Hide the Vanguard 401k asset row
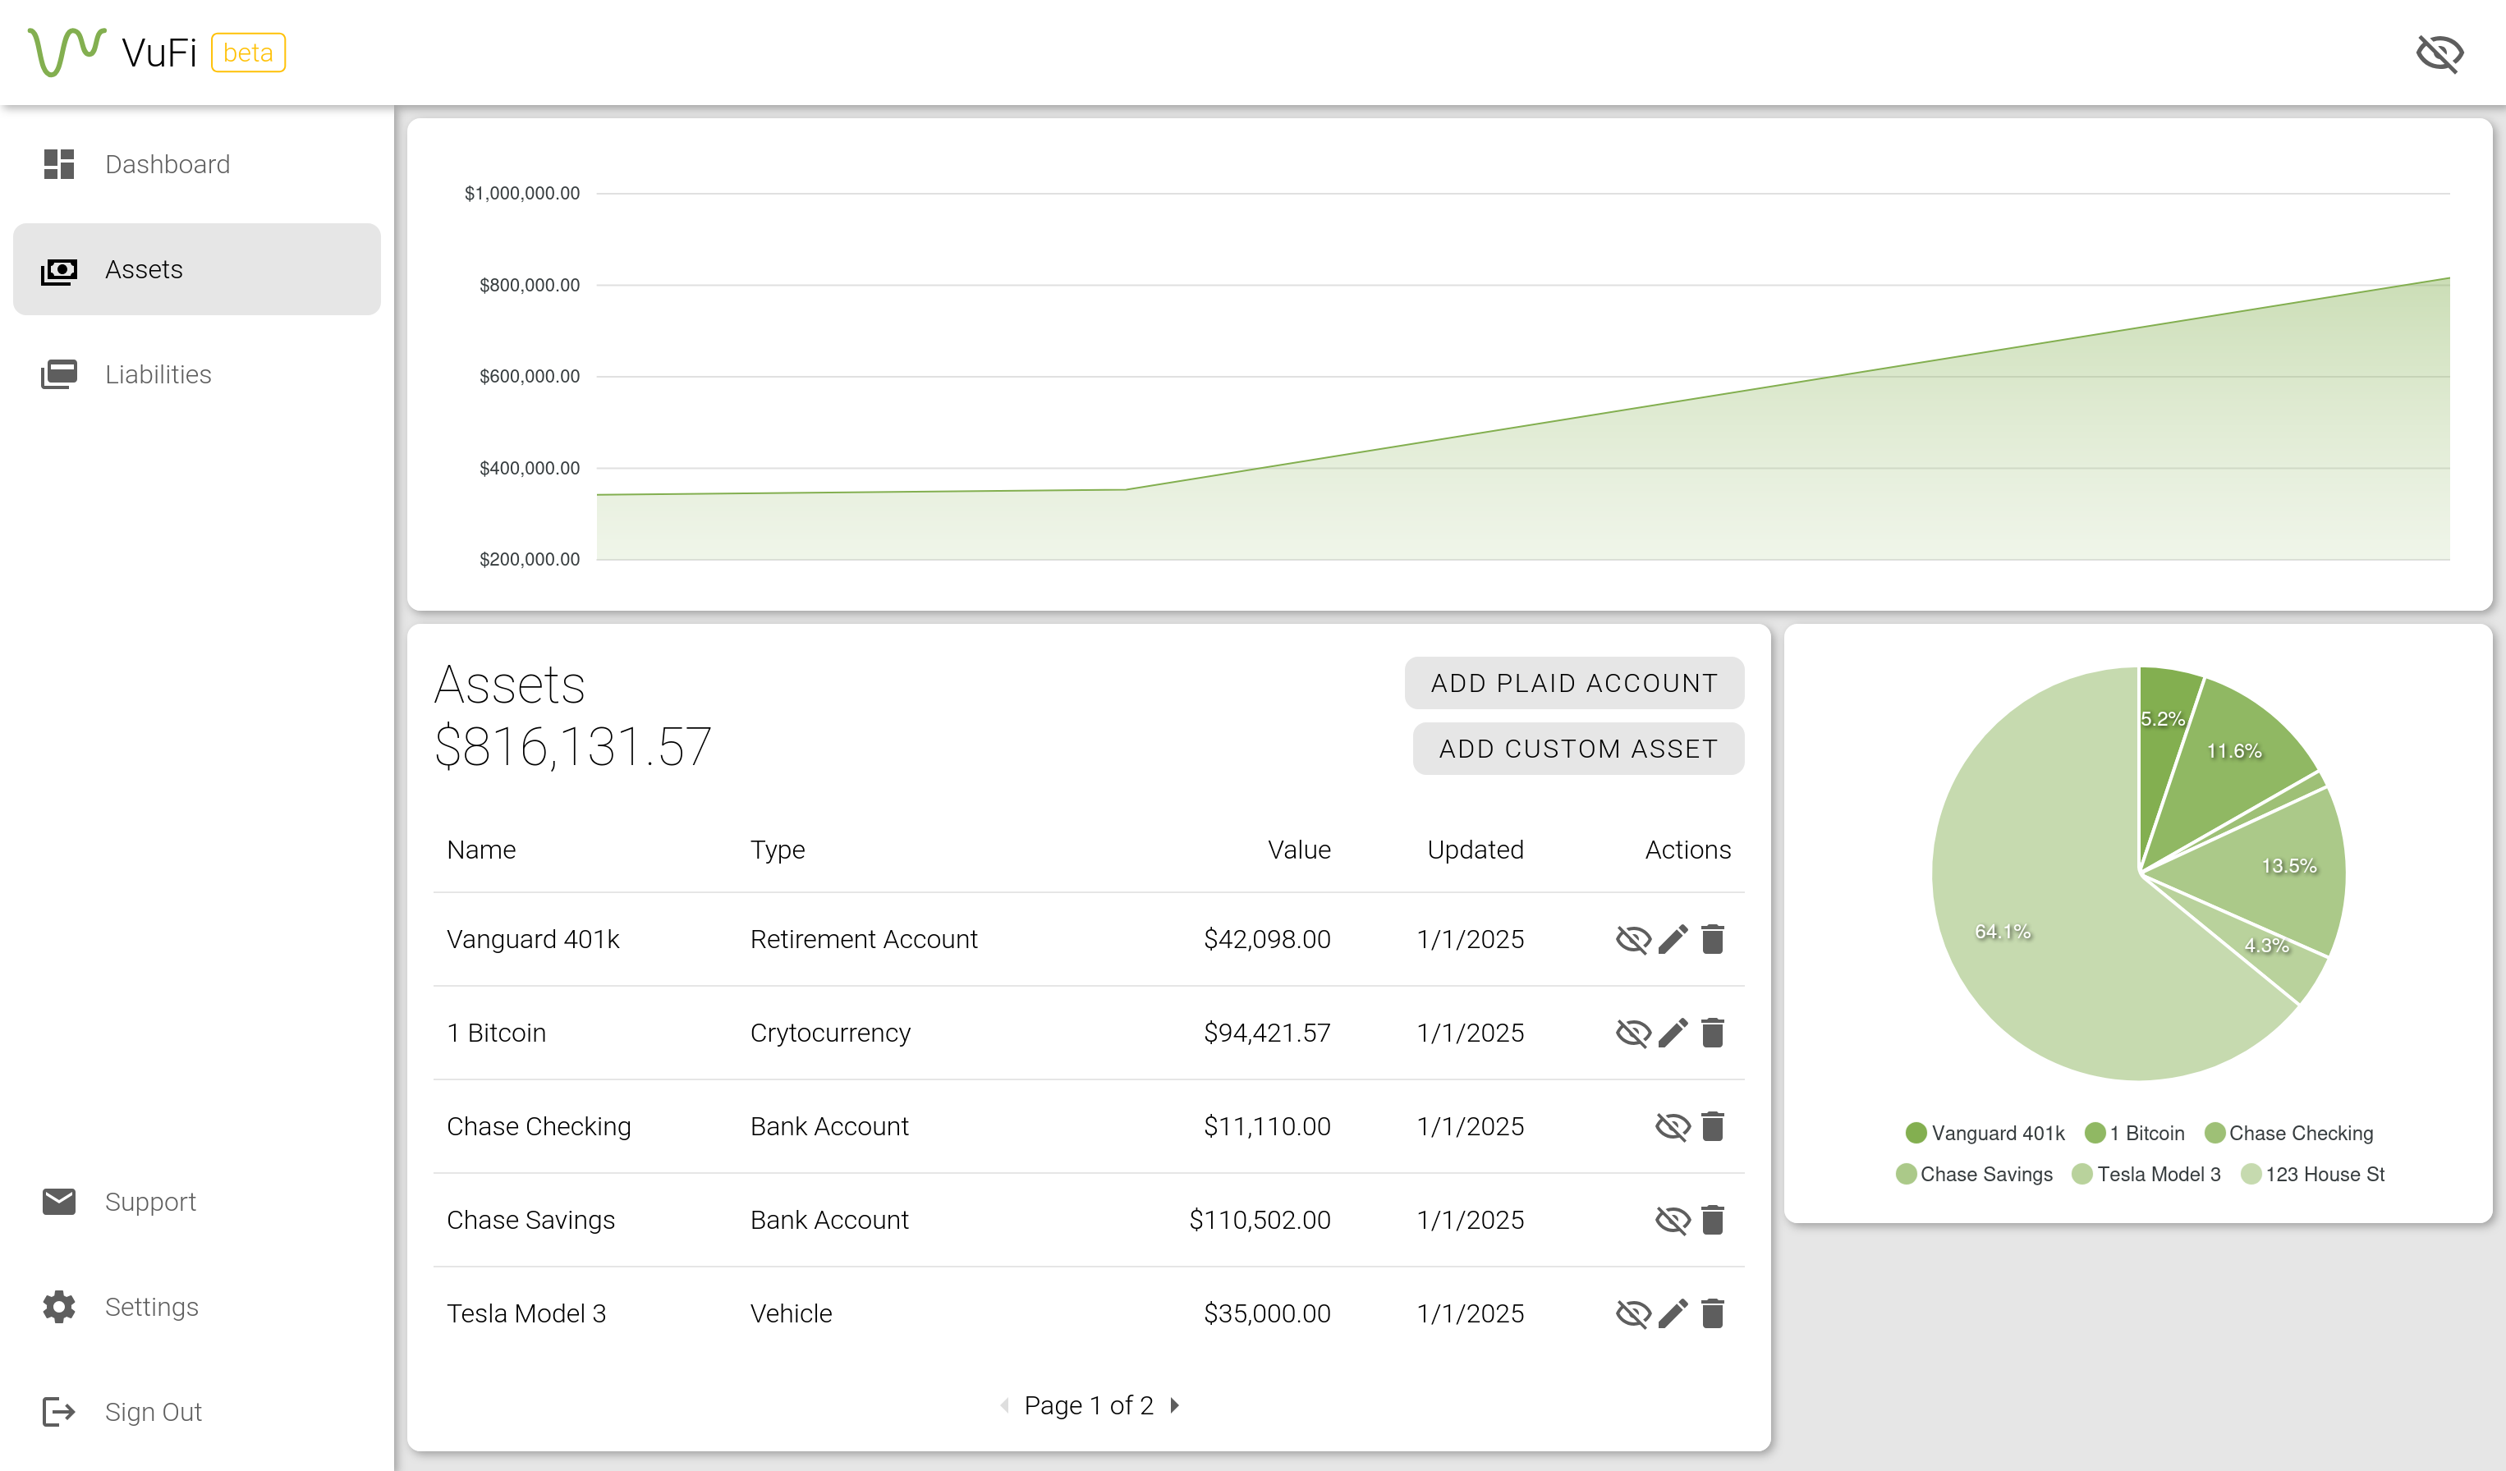2506x1471 pixels. click(1633, 939)
